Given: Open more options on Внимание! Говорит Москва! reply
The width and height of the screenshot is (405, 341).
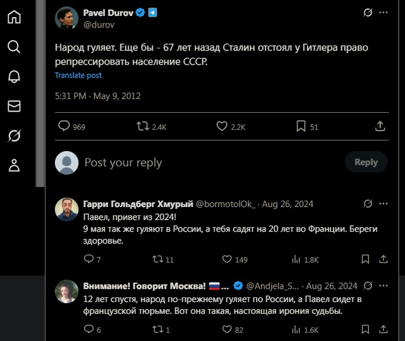Looking at the screenshot, I should [x=384, y=286].
